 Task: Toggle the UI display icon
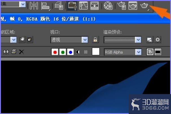pos(158,52)
